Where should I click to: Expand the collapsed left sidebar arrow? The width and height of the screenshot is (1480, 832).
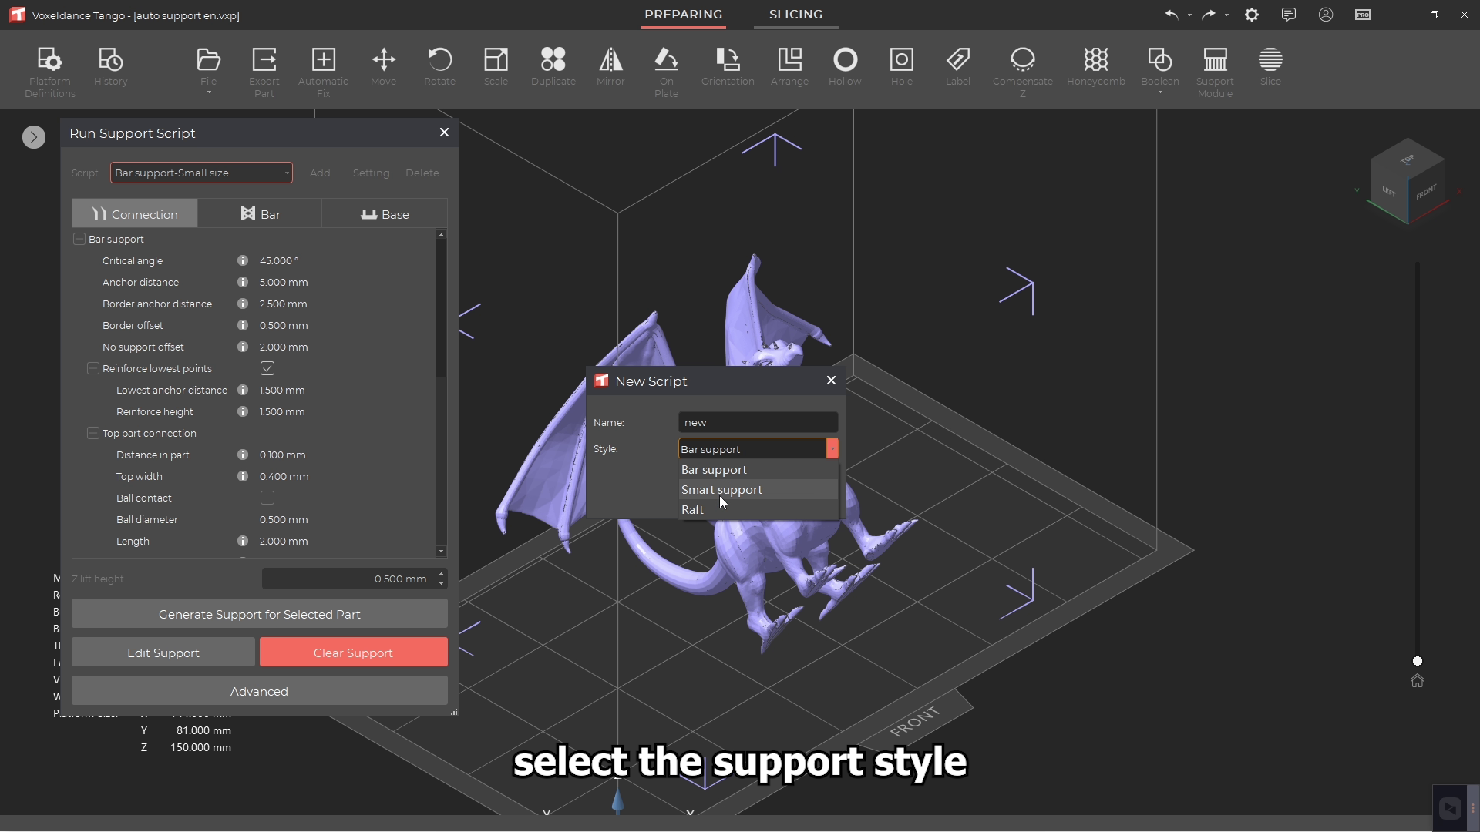coord(34,137)
